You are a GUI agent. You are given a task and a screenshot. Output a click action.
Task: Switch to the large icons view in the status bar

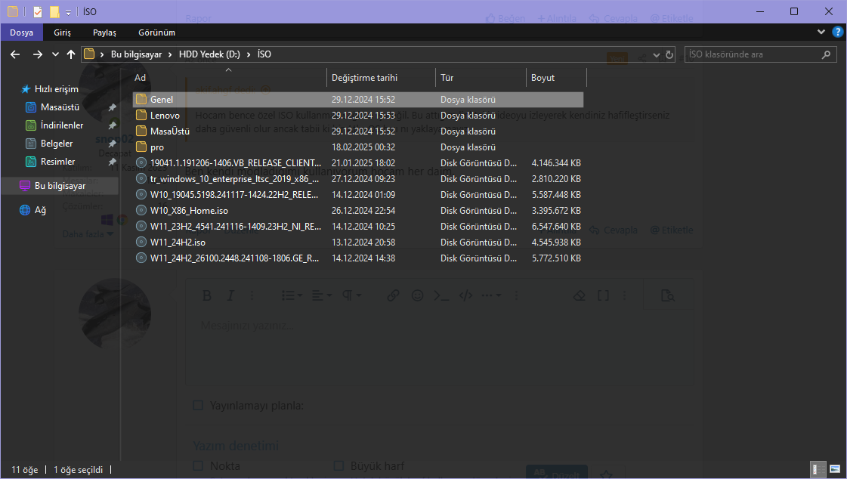coord(835,468)
